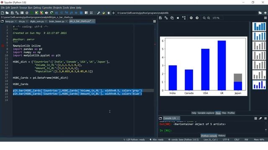This screenshot has height=150, width=268.
Task: Run the file with green play icon
Action: tap(32, 13)
